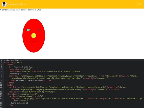144x108 pixels.
Task: Click the narrow right eye of the face
Action: (39, 30)
